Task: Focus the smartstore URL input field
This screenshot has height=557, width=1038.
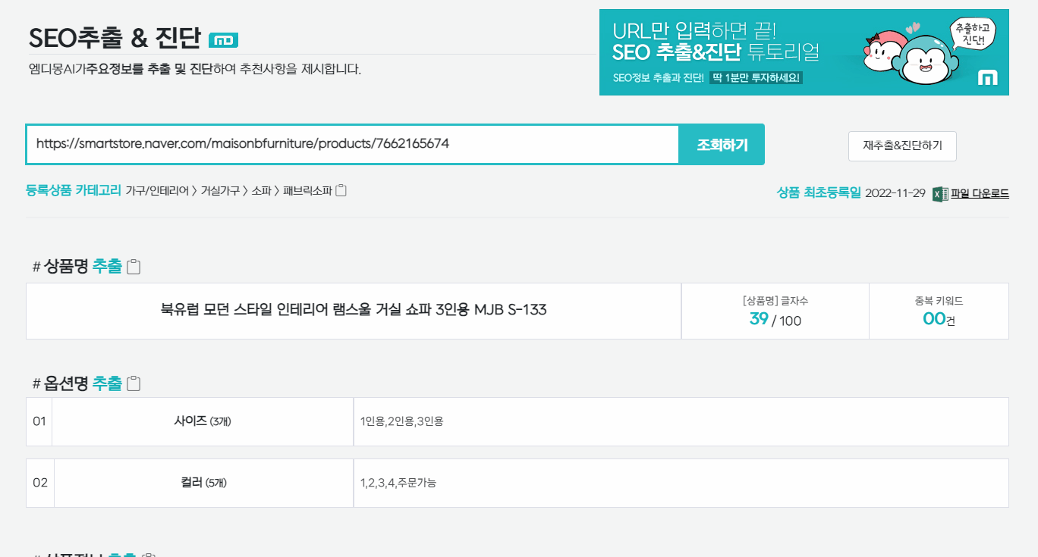Action: tap(353, 144)
